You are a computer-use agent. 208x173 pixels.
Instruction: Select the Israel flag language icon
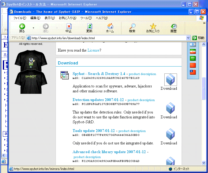[193, 44]
